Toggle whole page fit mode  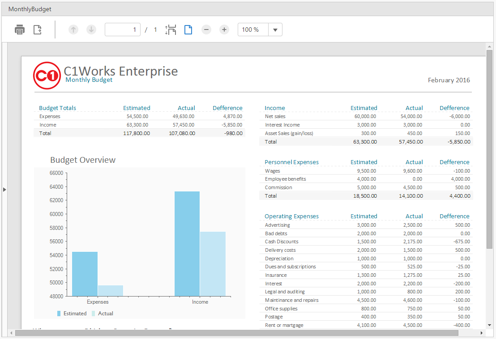pyautogui.click(x=188, y=30)
